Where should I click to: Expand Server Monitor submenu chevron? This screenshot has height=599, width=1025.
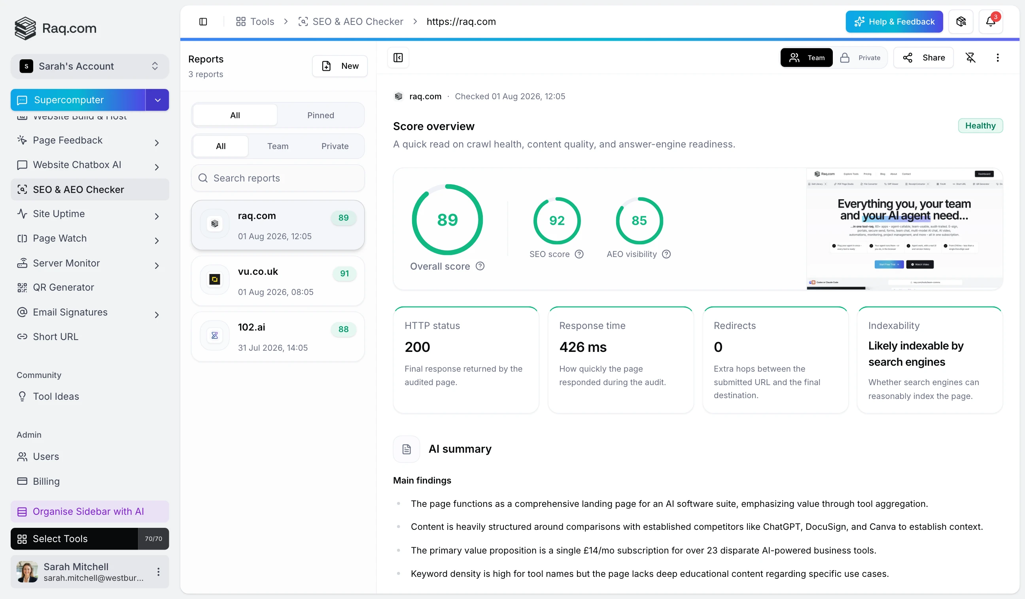(x=157, y=265)
